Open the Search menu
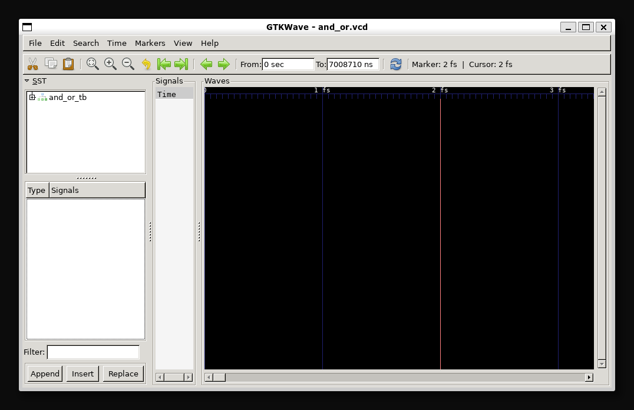Screen dimensions: 634x410 click(x=85, y=43)
